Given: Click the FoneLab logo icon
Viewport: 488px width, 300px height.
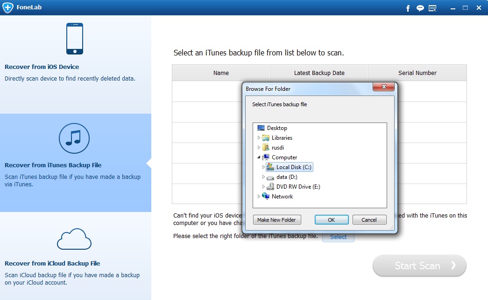Looking at the screenshot, I should [8, 7].
